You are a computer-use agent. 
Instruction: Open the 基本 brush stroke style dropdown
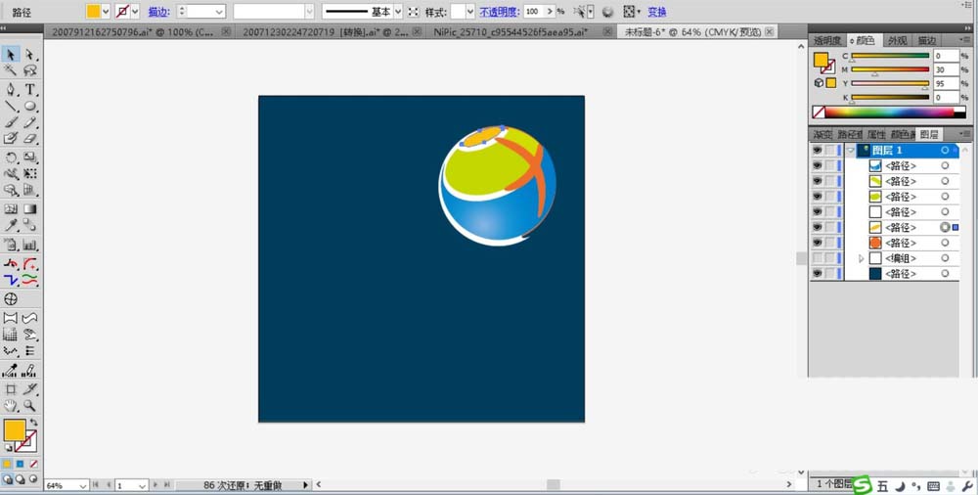[398, 11]
